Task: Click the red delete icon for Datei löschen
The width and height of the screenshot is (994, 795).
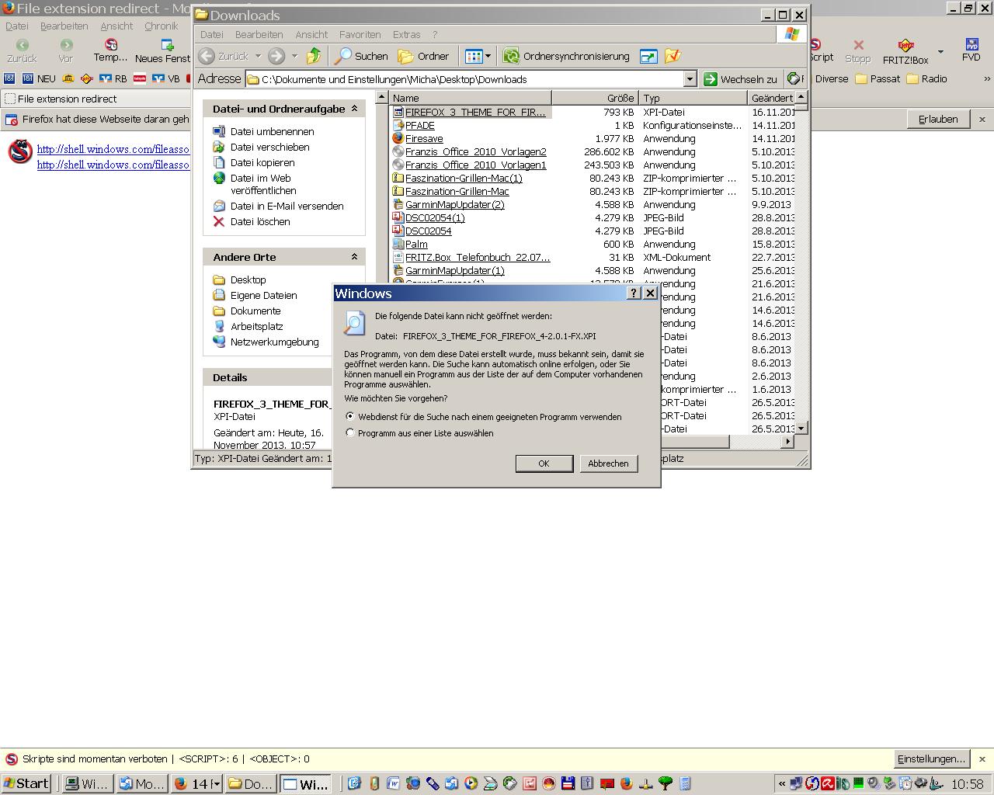Action: tap(219, 221)
